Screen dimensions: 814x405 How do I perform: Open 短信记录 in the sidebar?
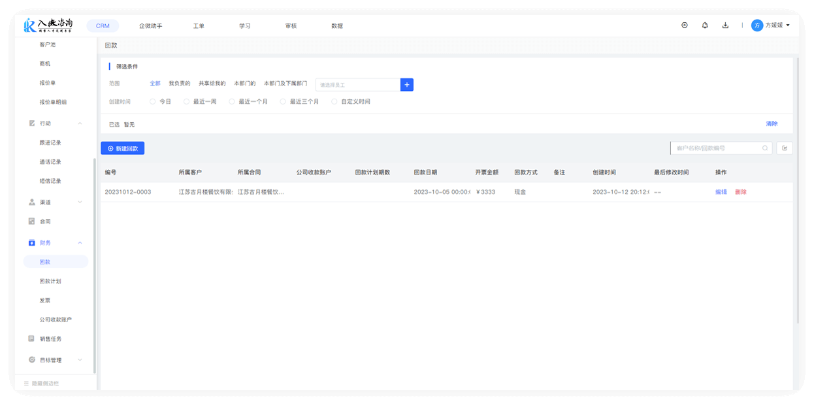tap(50, 181)
